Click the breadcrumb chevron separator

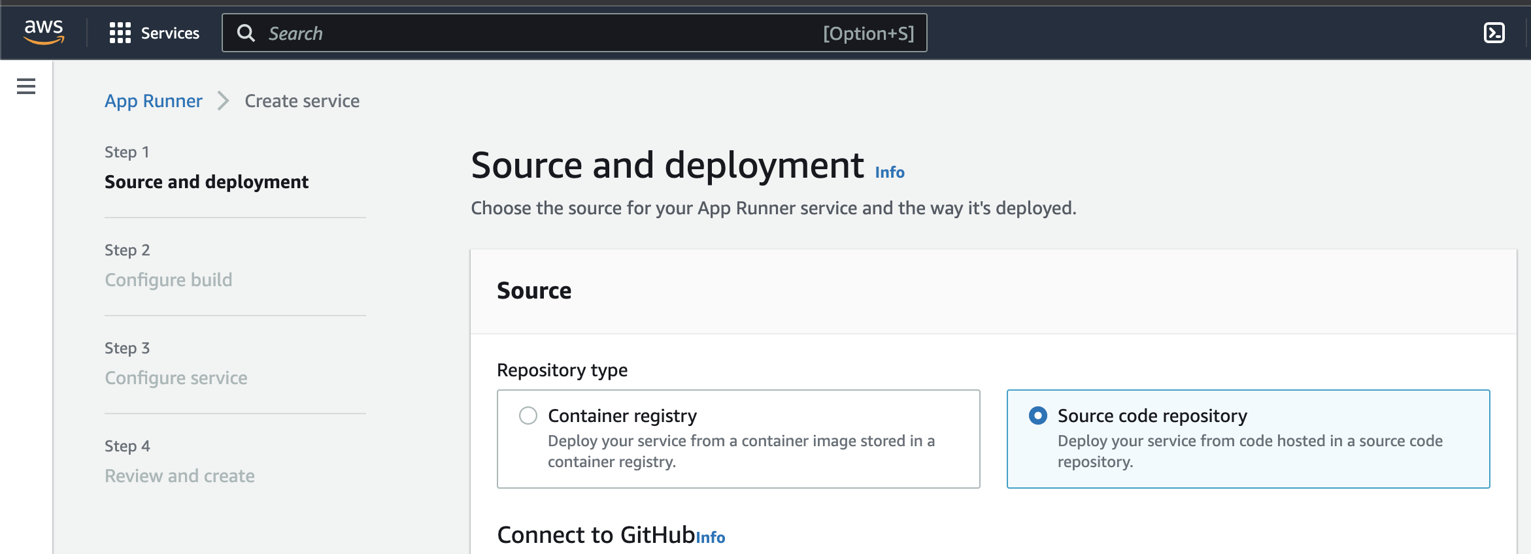pyautogui.click(x=224, y=101)
